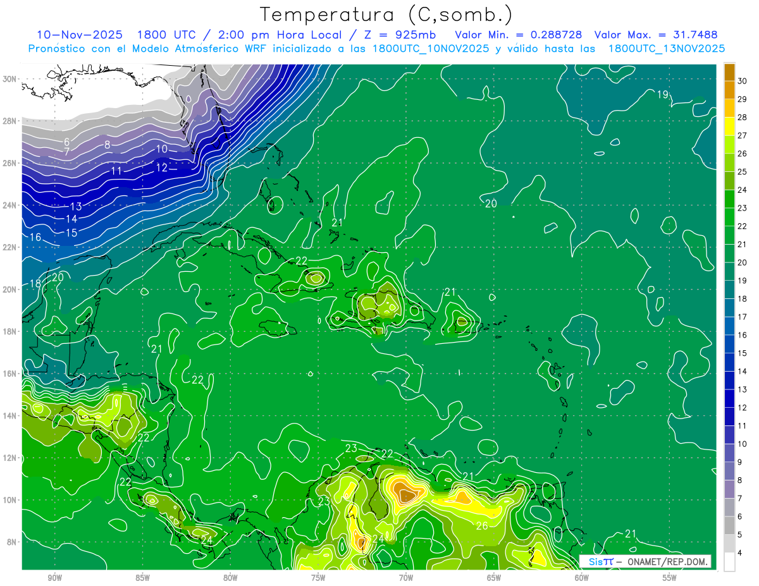The height and width of the screenshot is (586, 759).
Task: Click the ONAMET/REP.DOM. credit label
Action: 666,561
